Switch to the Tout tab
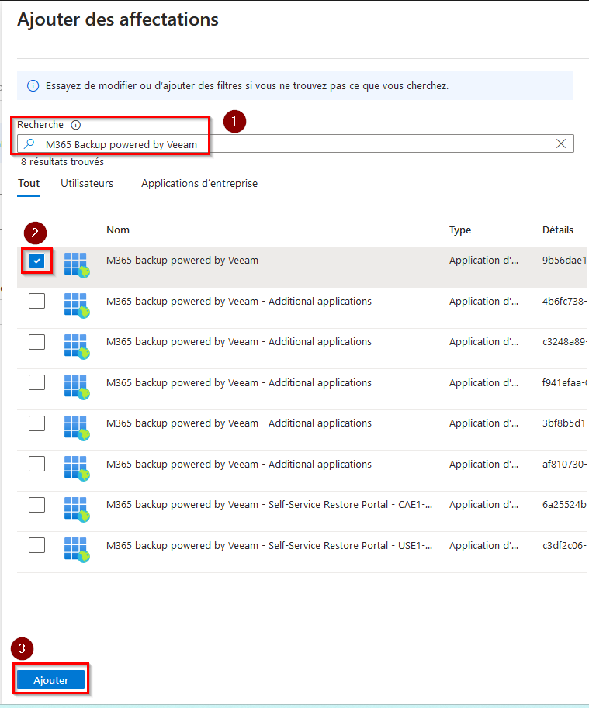This screenshot has height=708, width=589. click(x=29, y=183)
